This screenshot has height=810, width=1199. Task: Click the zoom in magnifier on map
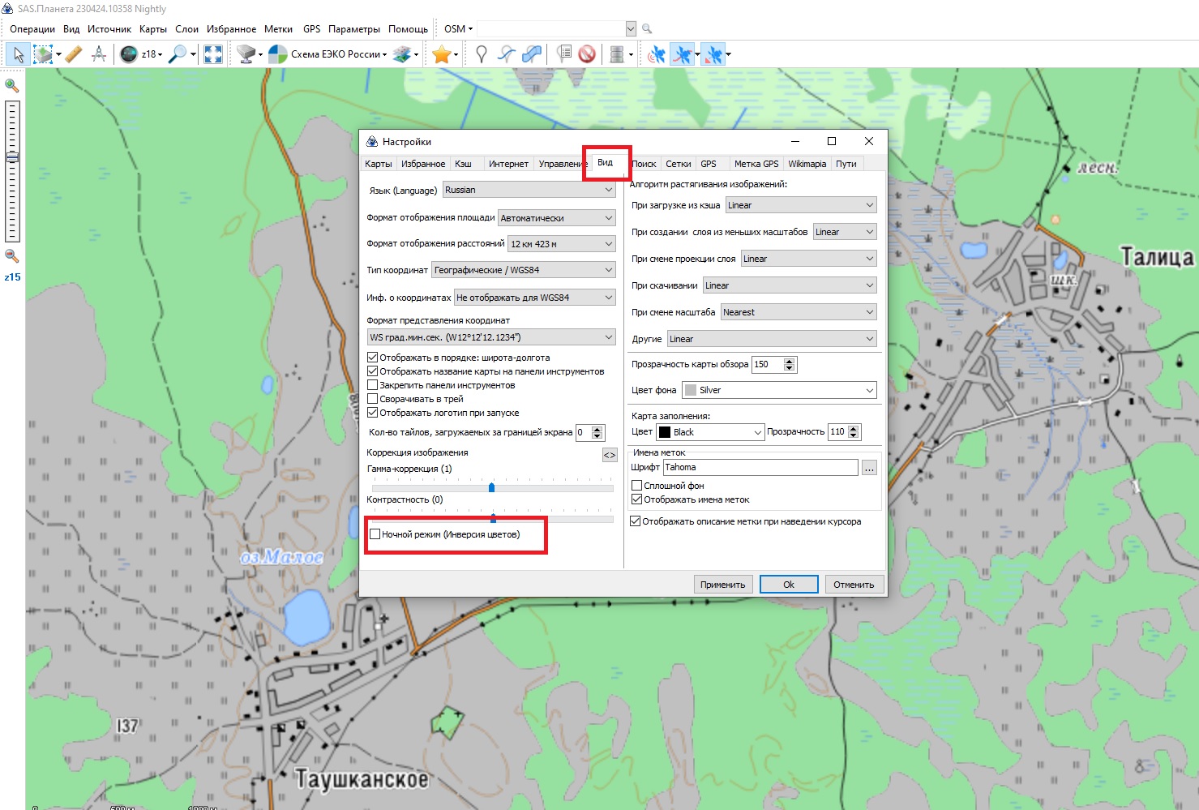click(x=12, y=85)
